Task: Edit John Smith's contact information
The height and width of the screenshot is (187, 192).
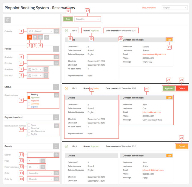Action: tap(169, 156)
